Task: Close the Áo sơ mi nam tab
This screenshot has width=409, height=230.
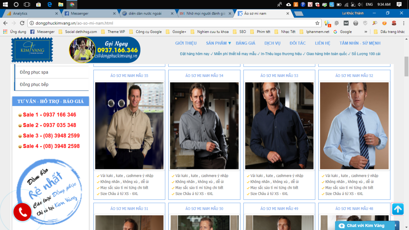Action: pyautogui.click(x=288, y=14)
